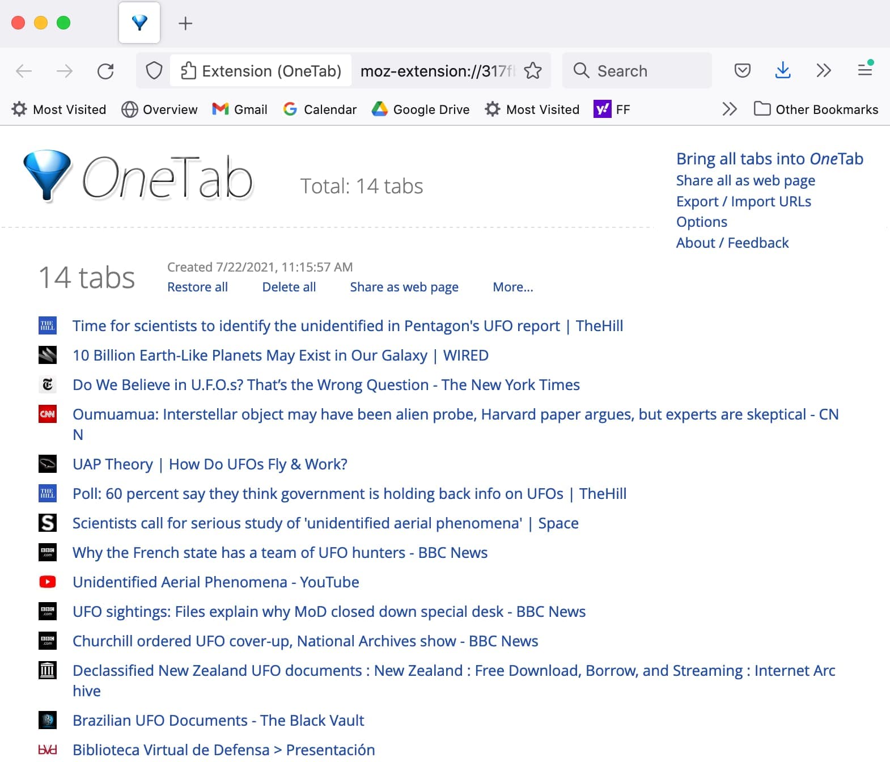Click the OneTab funnel logo
The width and height of the screenshot is (890, 762).
(x=47, y=176)
